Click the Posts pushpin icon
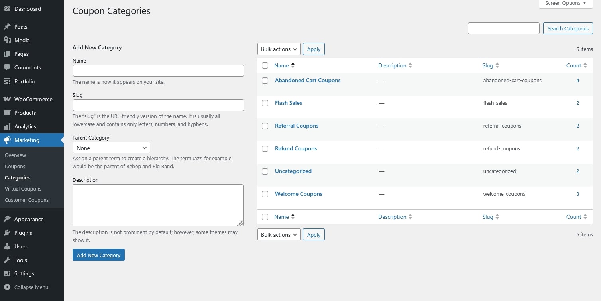 click(7, 27)
